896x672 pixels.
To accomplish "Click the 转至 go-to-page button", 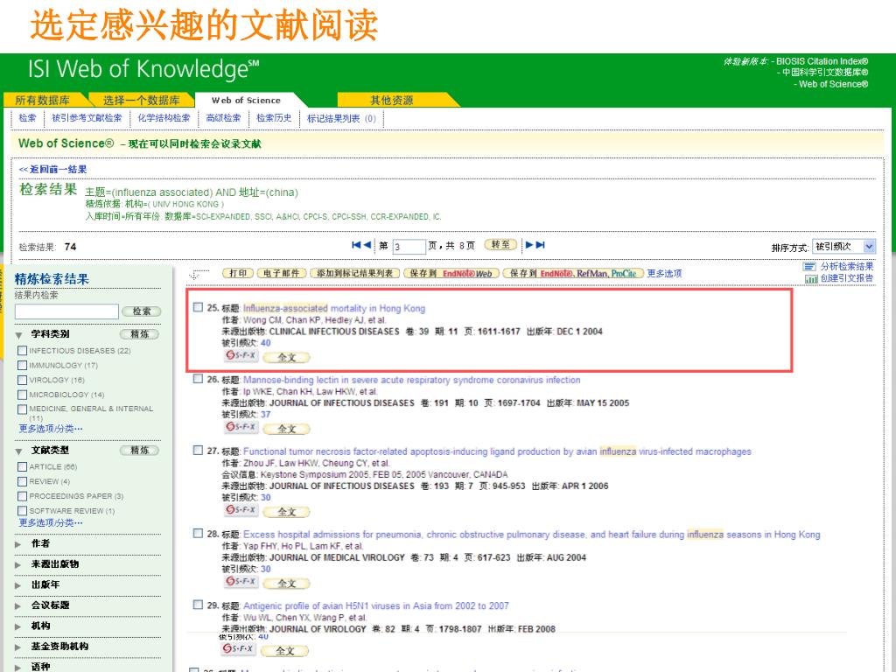I will coord(500,245).
